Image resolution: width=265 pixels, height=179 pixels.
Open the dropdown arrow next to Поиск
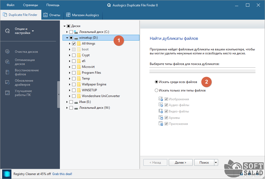tap(216, 163)
